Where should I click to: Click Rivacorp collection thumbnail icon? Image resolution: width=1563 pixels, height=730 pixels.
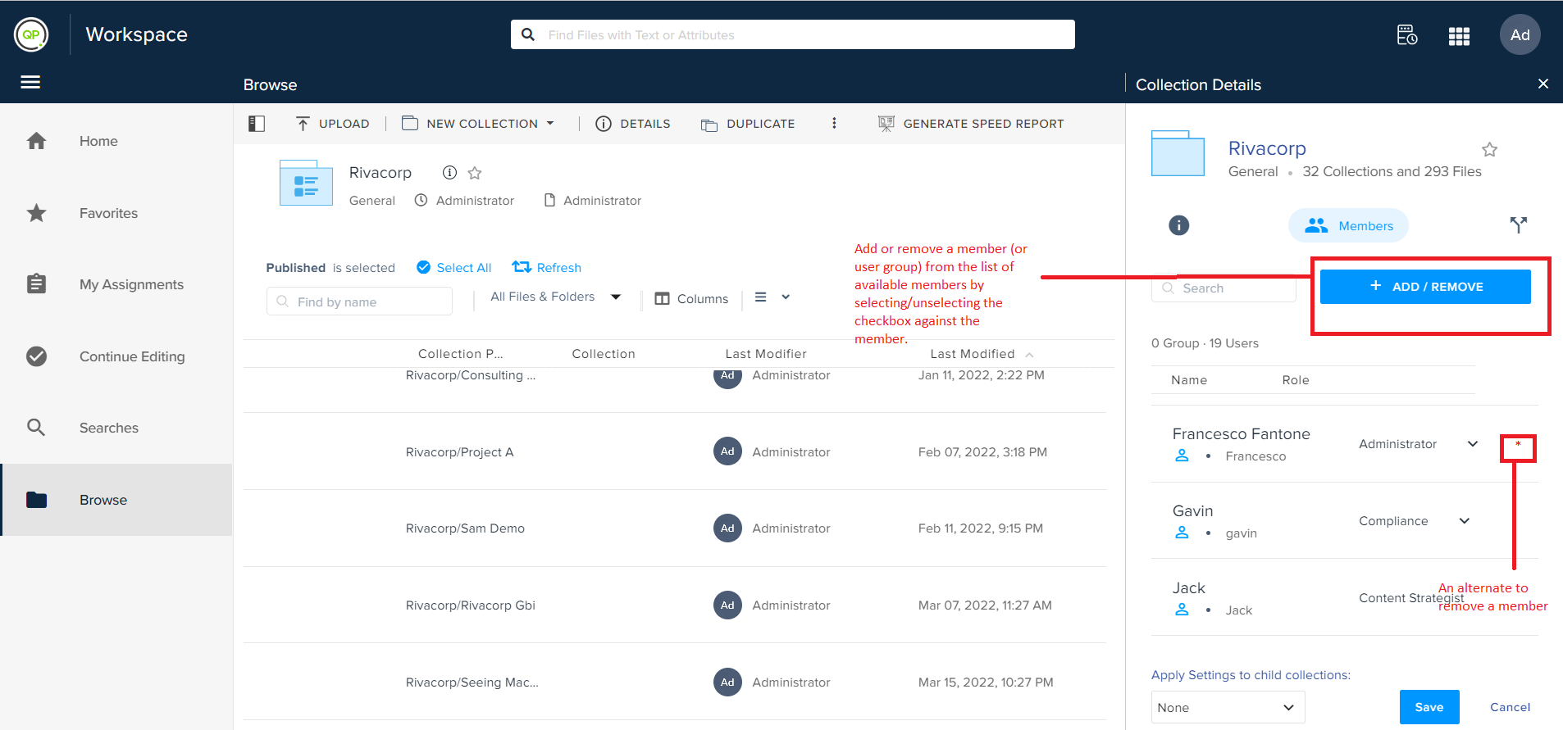click(x=306, y=183)
